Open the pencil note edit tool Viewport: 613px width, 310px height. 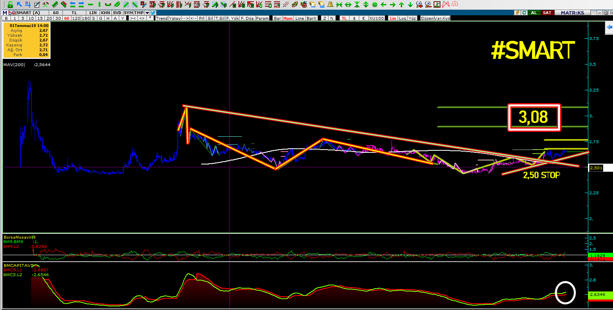pyautogui.click(x=37, y=4)
